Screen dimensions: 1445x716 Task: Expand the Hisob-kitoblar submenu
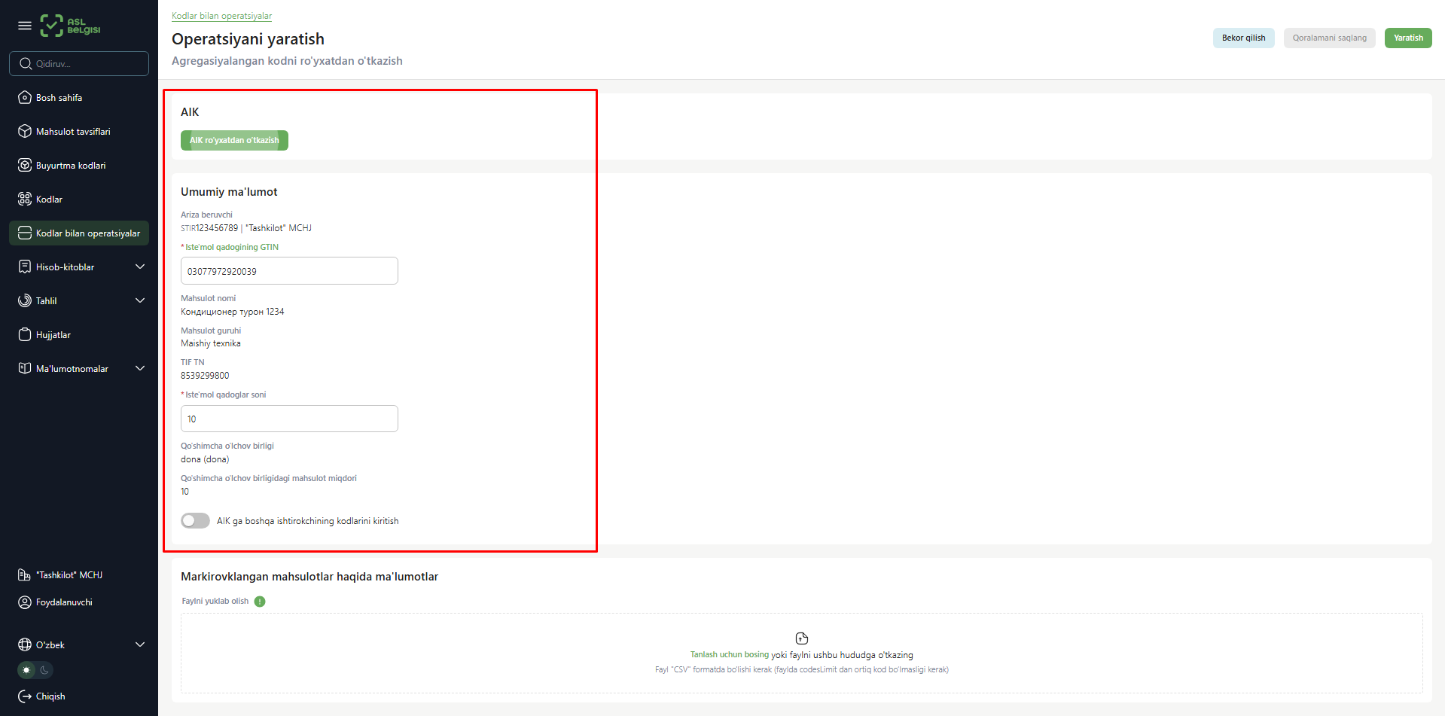140,267
